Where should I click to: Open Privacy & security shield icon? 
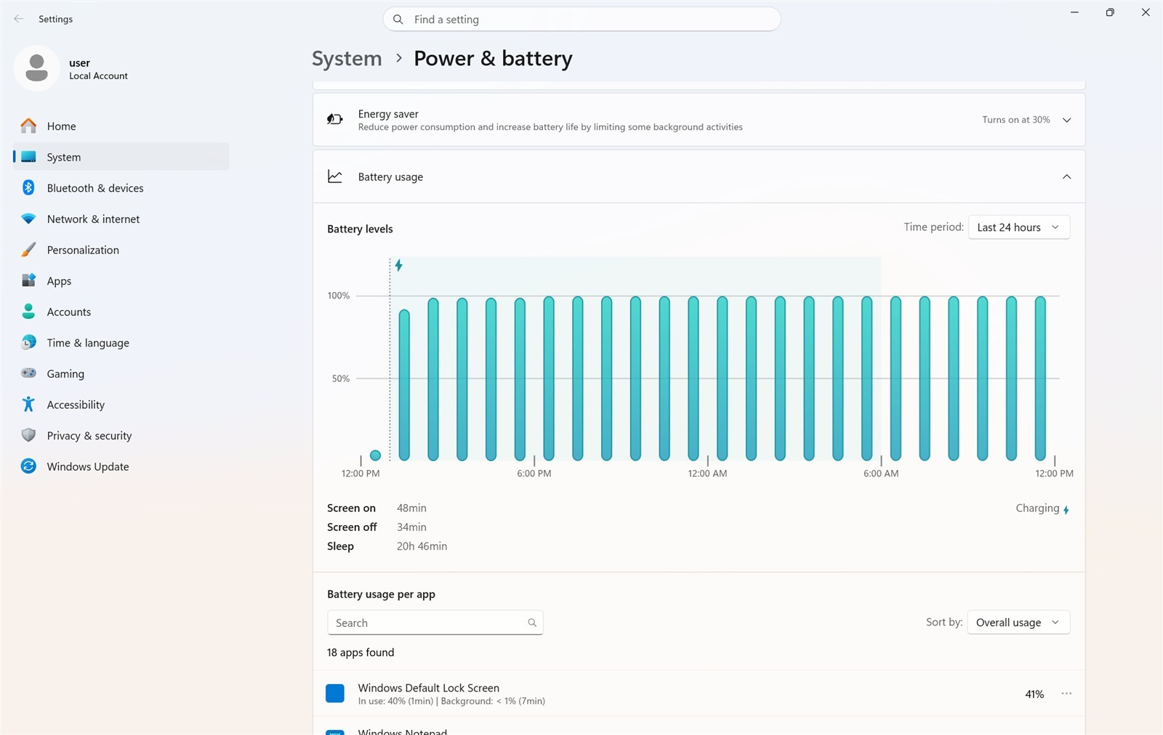click(28, 435)
